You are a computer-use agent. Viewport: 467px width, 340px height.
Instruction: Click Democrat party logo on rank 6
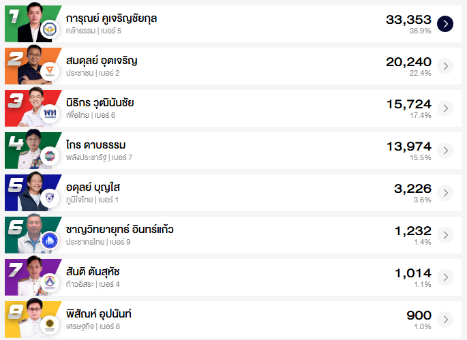coord(50,241)
